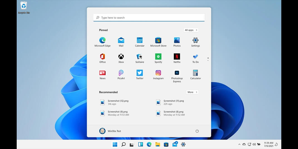Screen dimensions: 298x149
Task: Open the pinned Calendar app
Action: (140, 42)
